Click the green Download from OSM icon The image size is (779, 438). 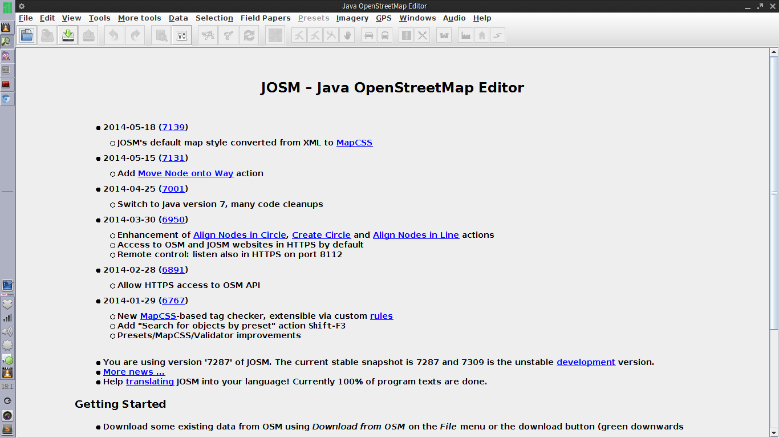pos(68,35)
